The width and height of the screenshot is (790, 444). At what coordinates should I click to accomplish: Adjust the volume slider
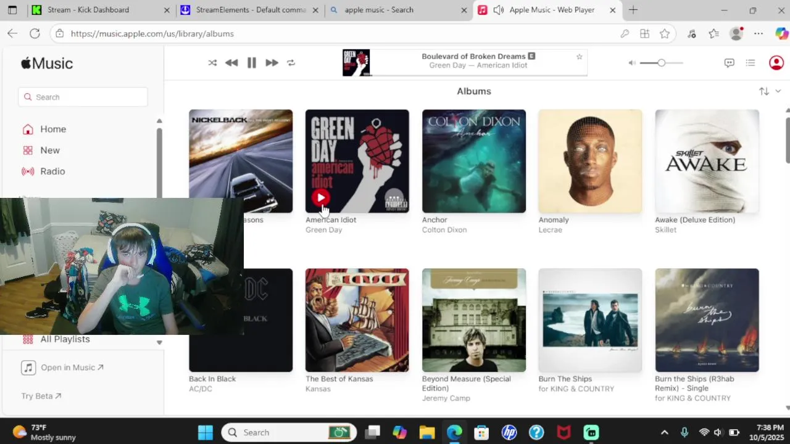pyautogui.click(x=661, y=63)
